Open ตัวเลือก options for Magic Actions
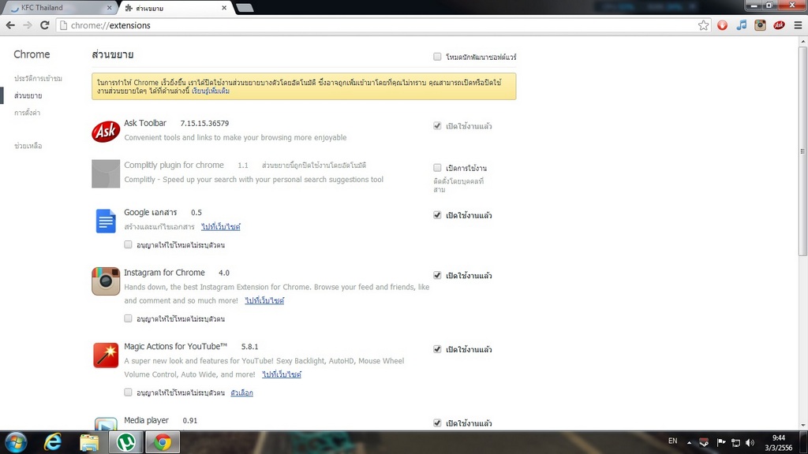Viewport: 808px width, 454px height. pos(241,393)
